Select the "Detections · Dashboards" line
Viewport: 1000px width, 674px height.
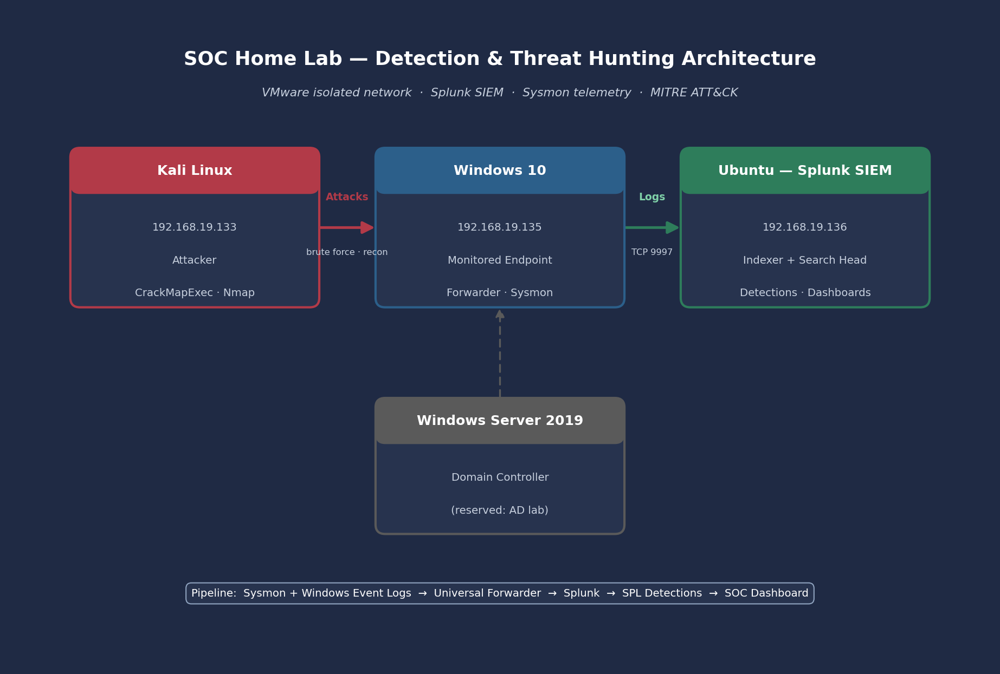point(805,293)
